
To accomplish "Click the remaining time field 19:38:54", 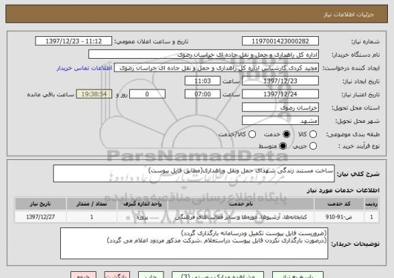I will (x=94, y=94).
